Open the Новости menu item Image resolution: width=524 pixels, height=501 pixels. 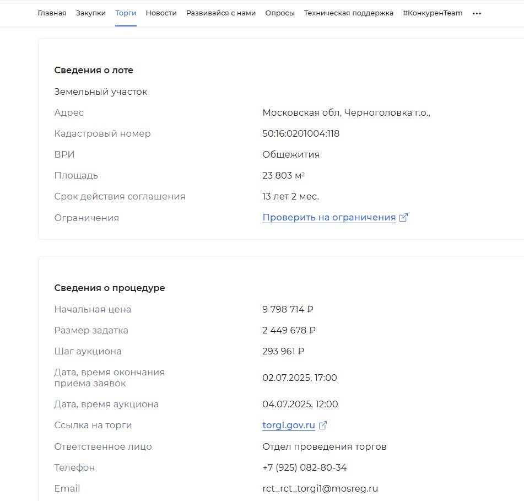[161, 13]
